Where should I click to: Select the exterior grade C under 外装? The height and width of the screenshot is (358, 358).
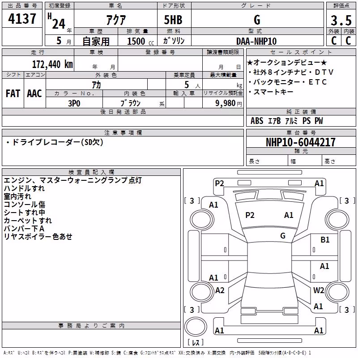334,41
